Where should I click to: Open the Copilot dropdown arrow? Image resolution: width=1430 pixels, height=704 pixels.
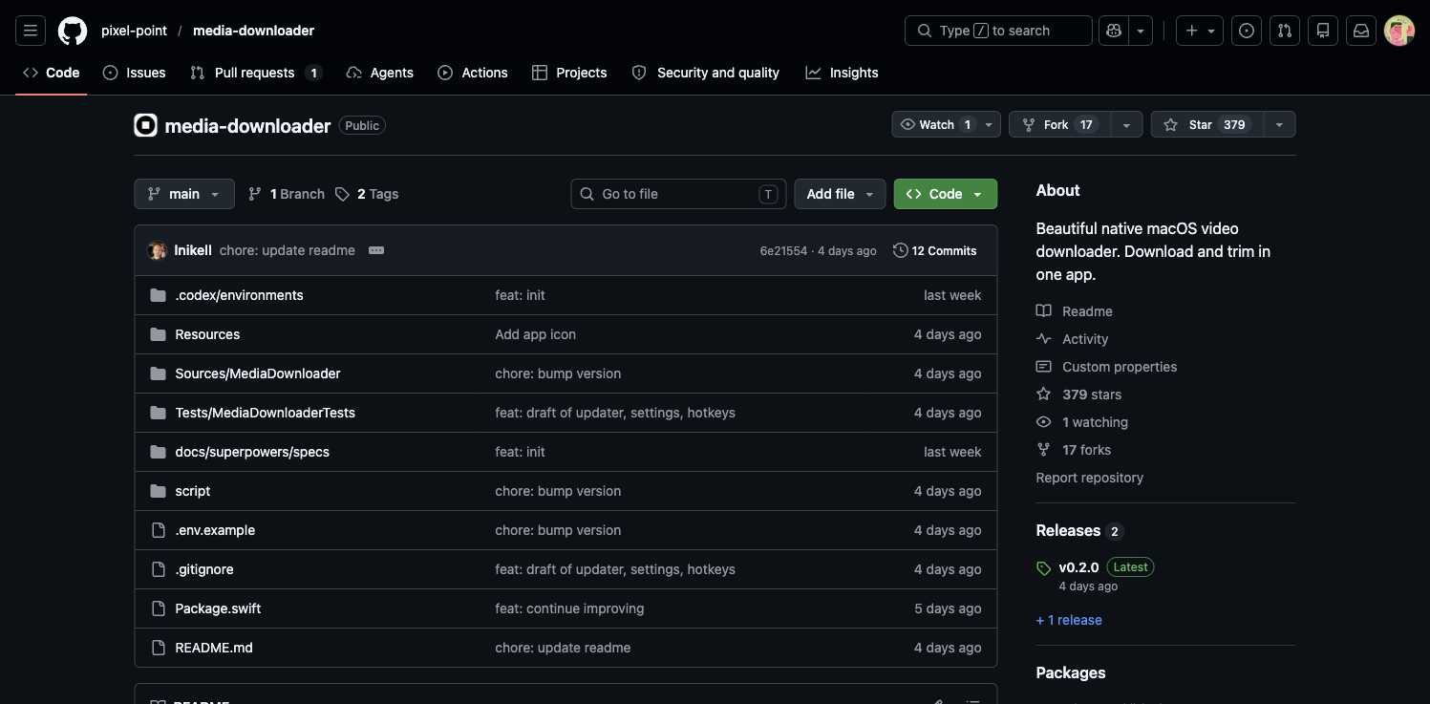pos(1141,31)
